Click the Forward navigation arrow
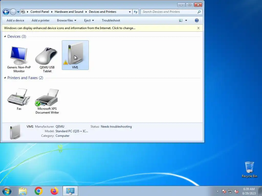This screenshot has width=262, height=196. point(13,12)
